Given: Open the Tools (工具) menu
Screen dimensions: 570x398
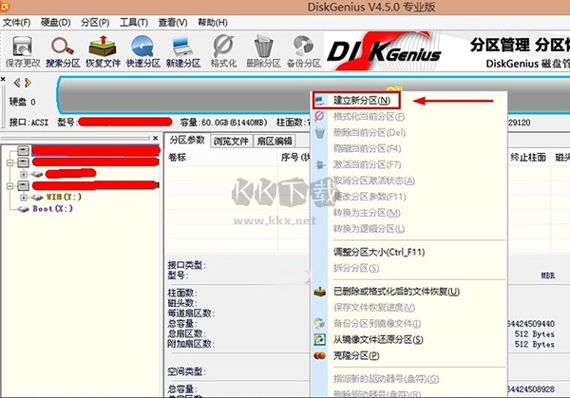Looking at the screenshot, I should 134,23.
